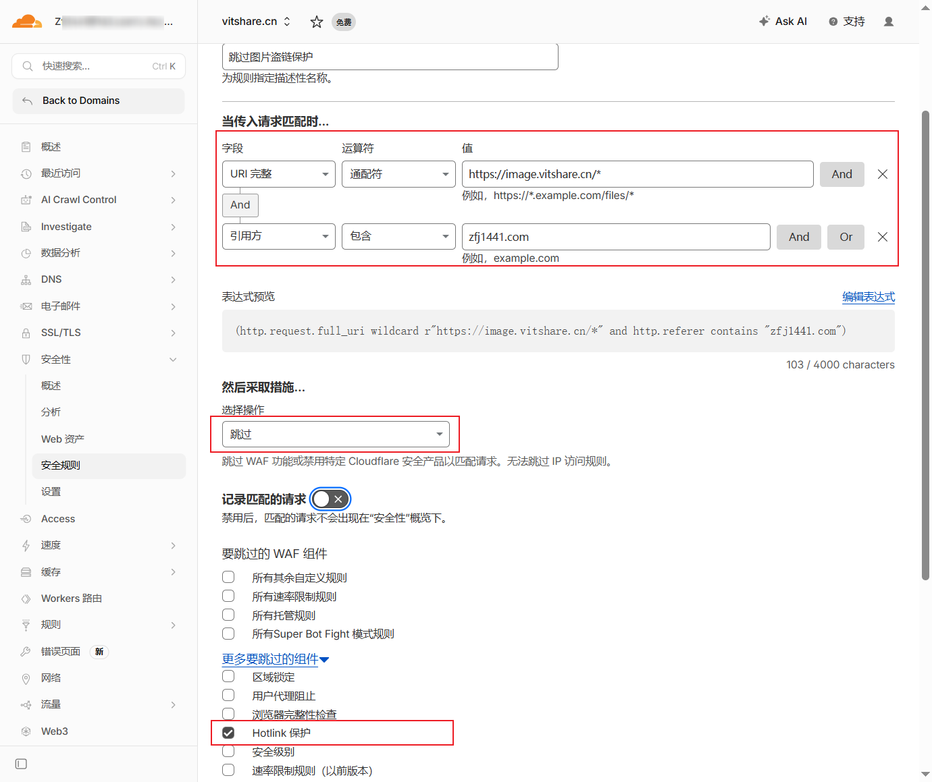Click the AI Crawl Control icon

[x=26, y=200]
